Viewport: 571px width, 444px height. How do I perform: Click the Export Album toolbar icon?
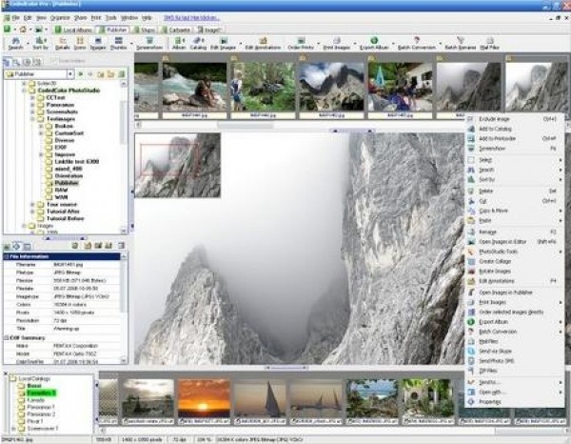(x=374, y=44)
